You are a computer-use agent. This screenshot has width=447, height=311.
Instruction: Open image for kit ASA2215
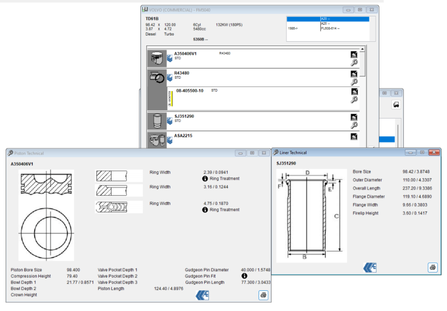354,137
